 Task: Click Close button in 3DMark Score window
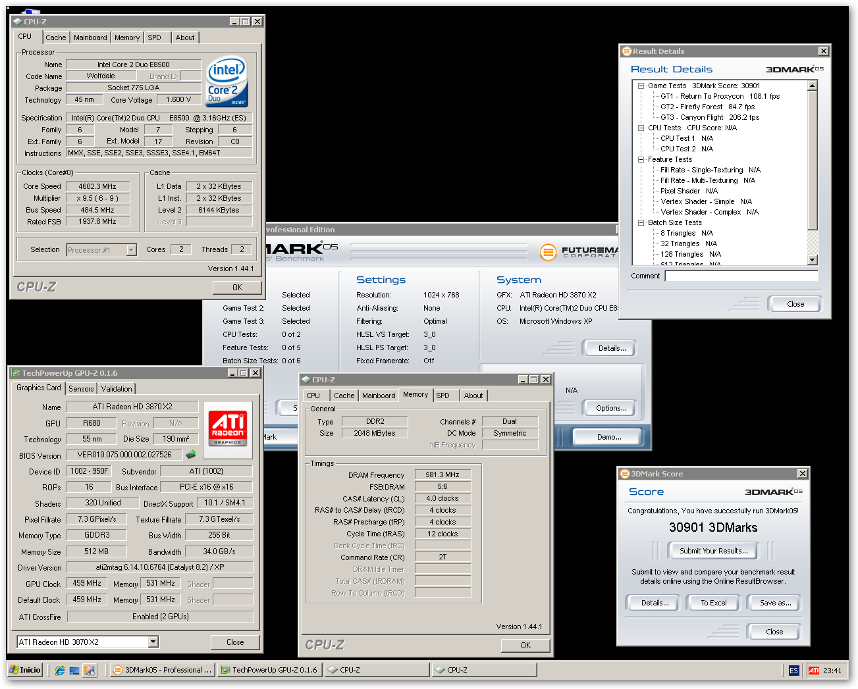pyautogui.click(x=774, y=632)
